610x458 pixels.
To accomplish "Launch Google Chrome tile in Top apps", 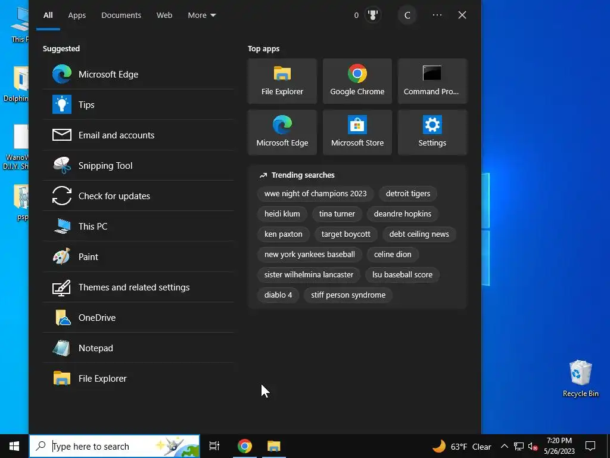I will tap(357, 81).
